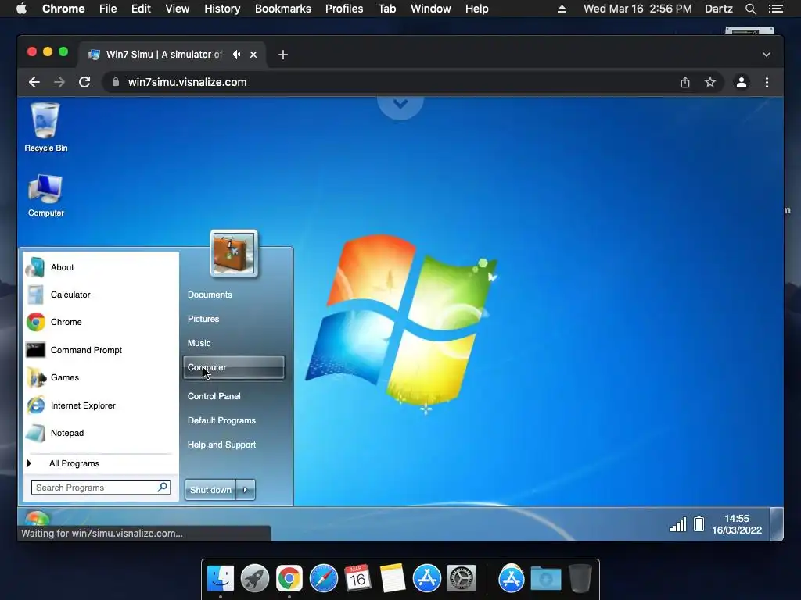
Task: Open Control Panel from Start menu
Action: coord(214,396)
